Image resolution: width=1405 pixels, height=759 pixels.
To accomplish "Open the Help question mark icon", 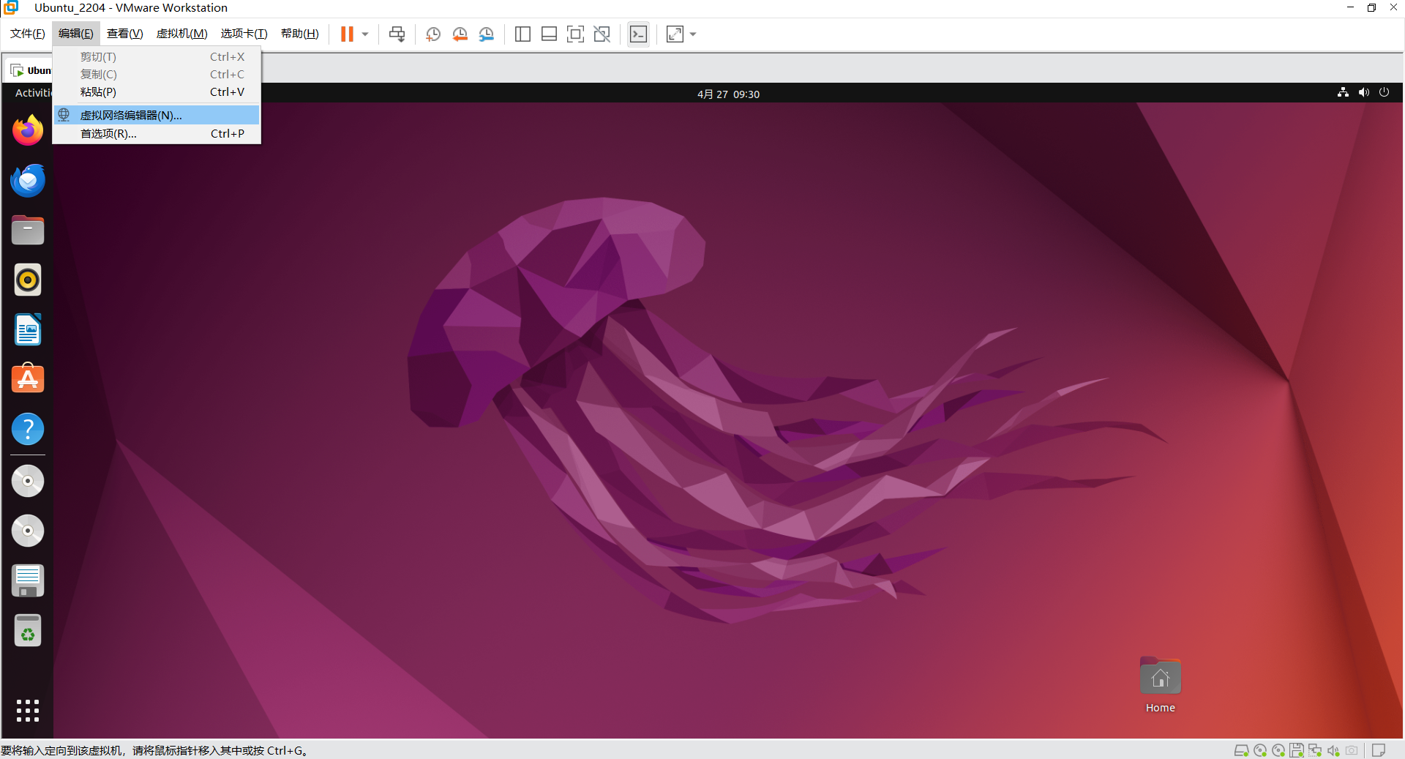I will coord(28,429).
